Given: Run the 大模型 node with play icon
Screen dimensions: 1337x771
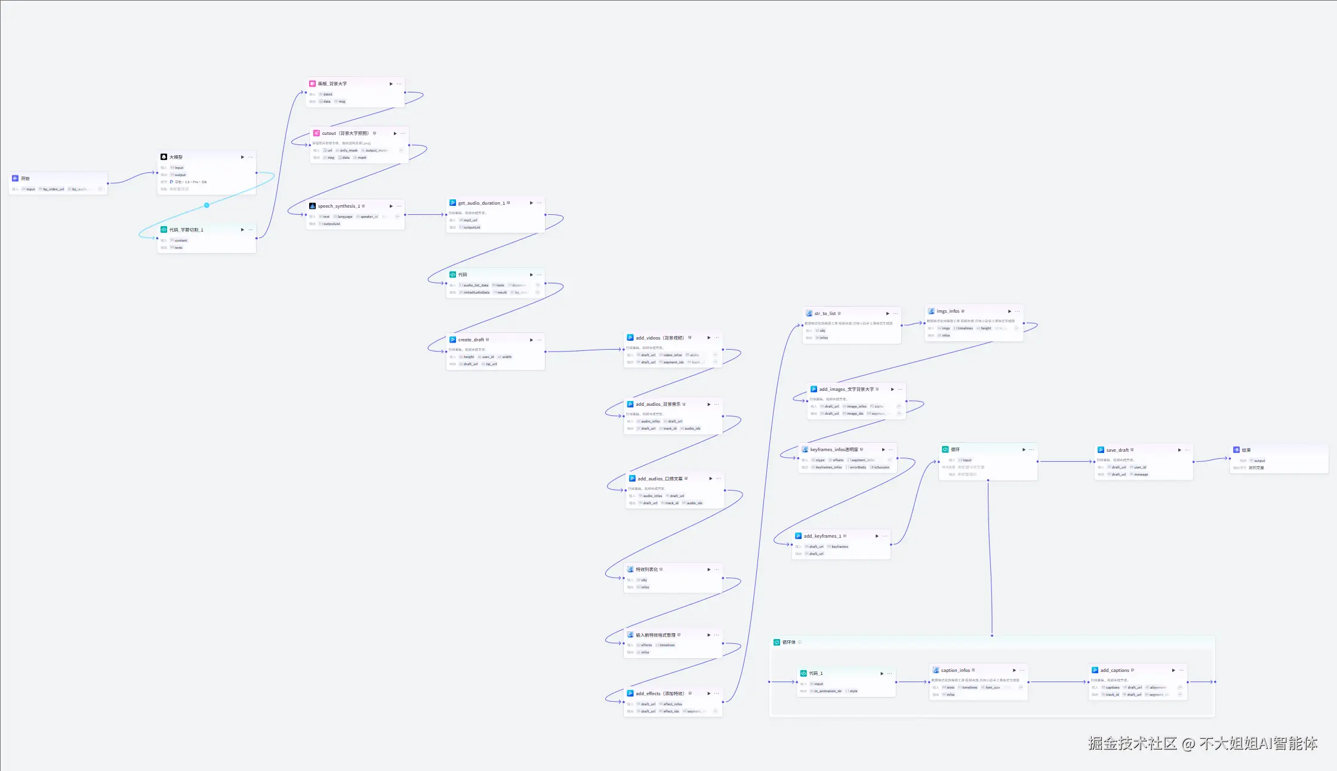Looking at the screenshot, I should pos(242,157).
